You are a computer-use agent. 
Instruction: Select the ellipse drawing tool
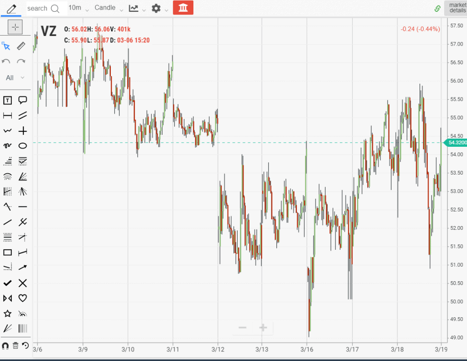click(x=22, y=146)
